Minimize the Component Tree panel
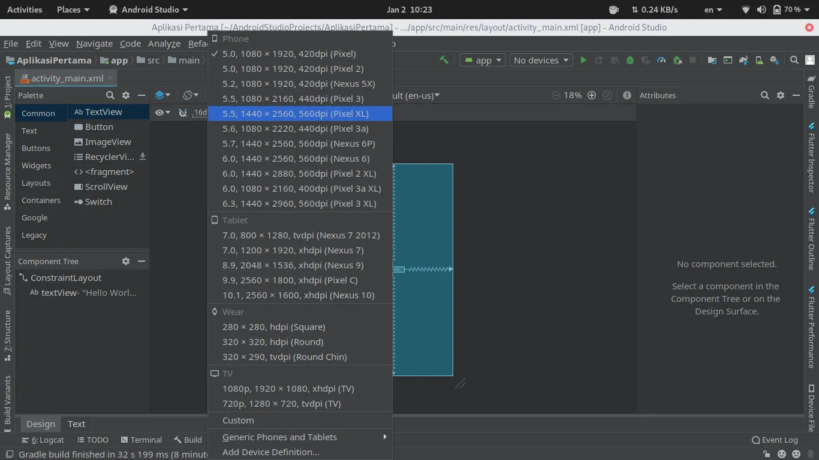 click(x=141, y=261)
